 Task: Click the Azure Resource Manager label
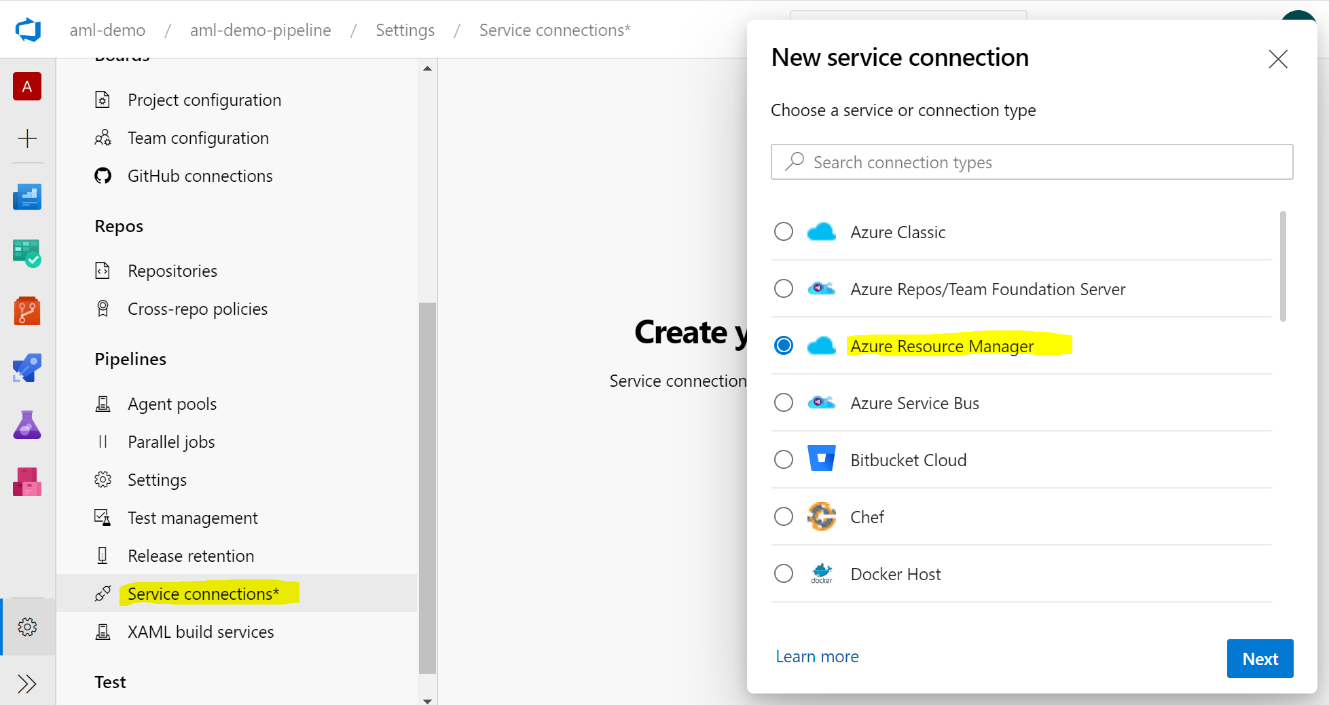click(x=942, y=346)
